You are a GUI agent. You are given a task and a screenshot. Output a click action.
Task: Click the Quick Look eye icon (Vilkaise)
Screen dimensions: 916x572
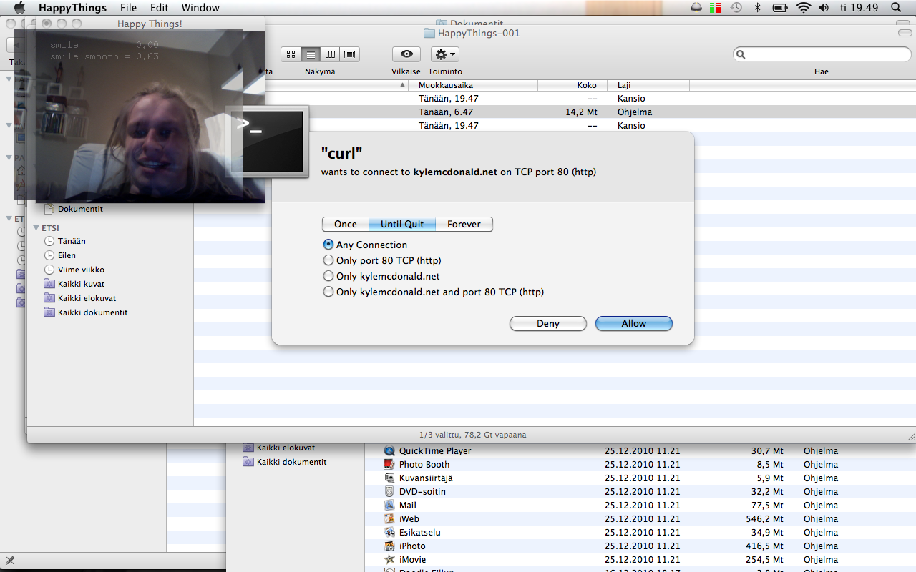[x=406, y=54]
